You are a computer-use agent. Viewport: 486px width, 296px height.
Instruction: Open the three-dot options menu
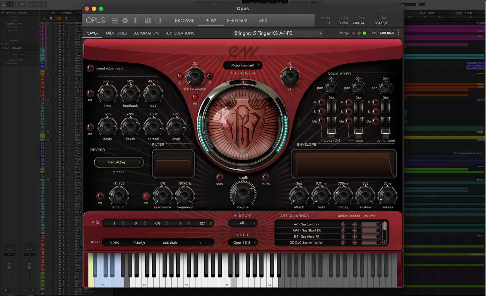point(399,33)
